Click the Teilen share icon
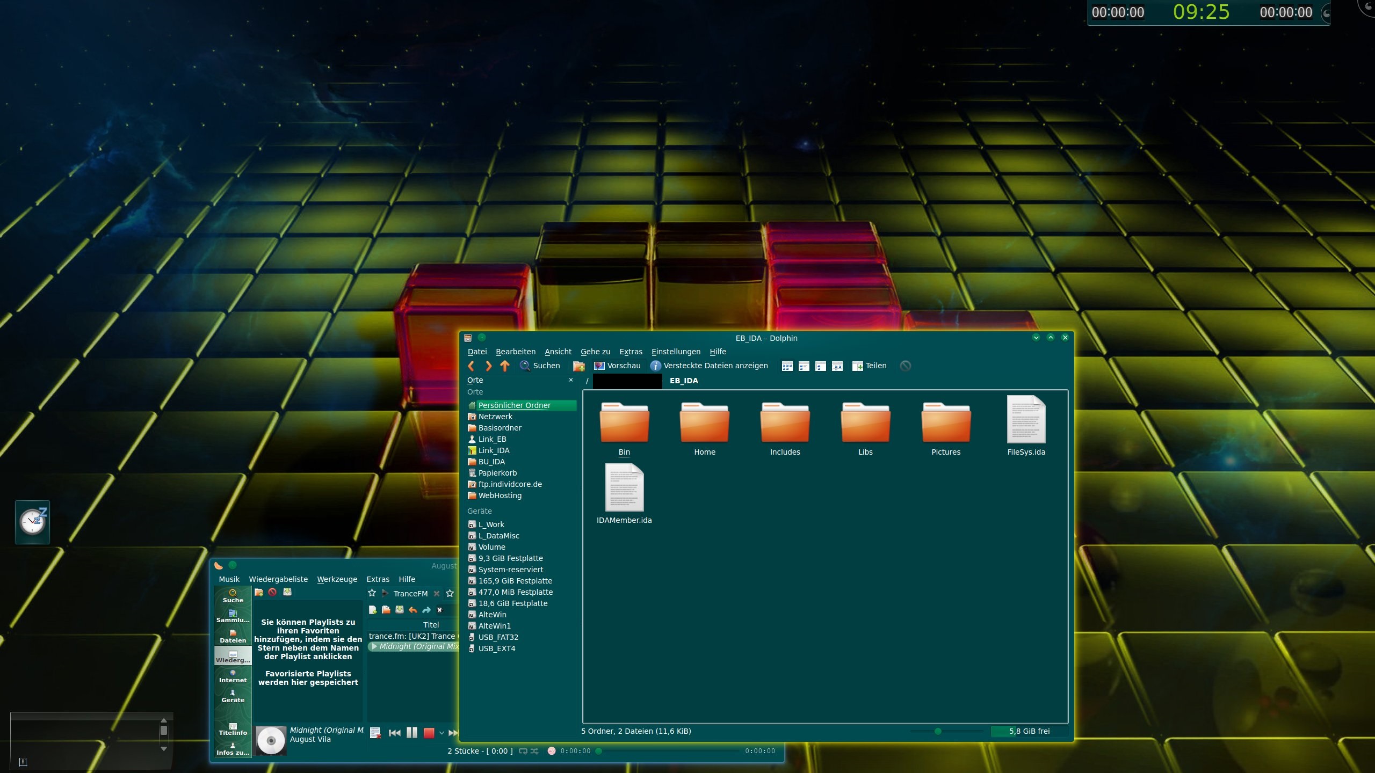 pyautogui.click(x=856, y=366)
